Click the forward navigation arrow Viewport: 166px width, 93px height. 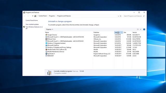click(x=28, y=16)
